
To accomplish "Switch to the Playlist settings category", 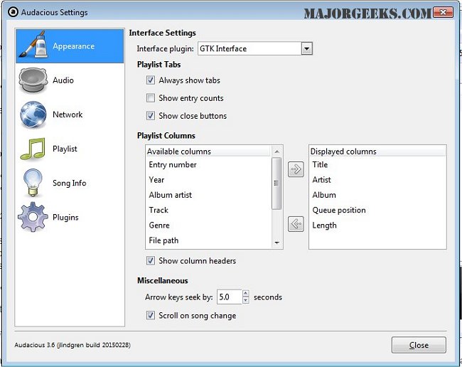I will click(x=70, y=149).
